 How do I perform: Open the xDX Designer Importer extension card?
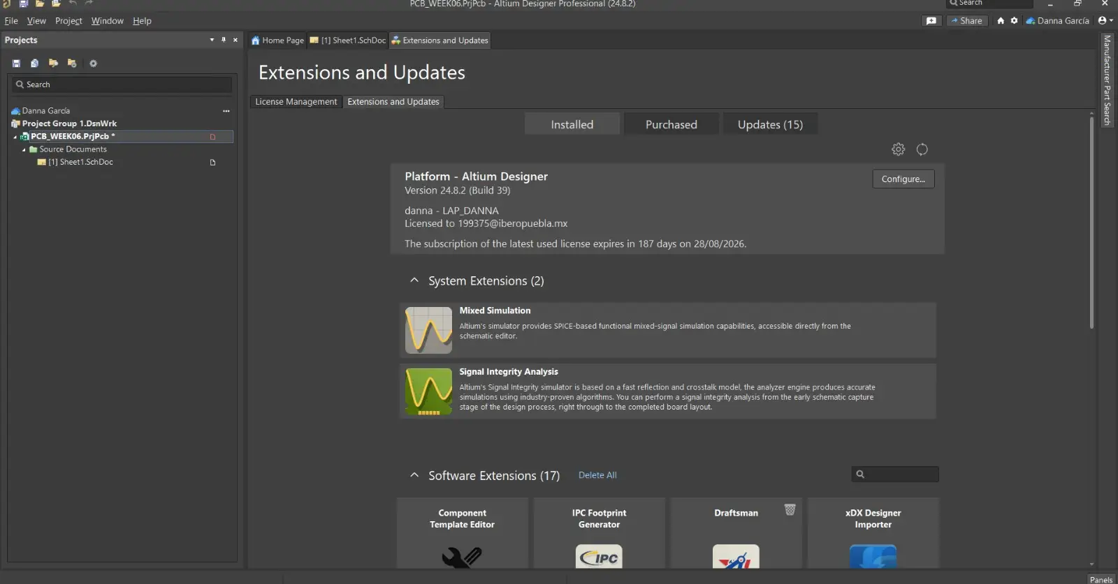click(873, 533)
